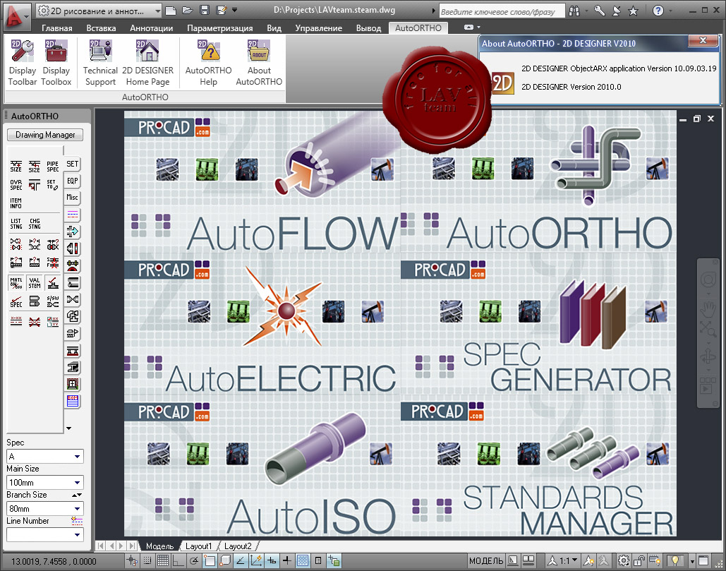Image resolution: width=726 pixels, height=571 pixels.
Task: Expand quick access toolbar customize arrow
Action: coord(235,10)
